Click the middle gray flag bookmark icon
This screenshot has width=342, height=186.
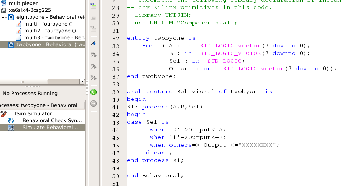[93, 66]
